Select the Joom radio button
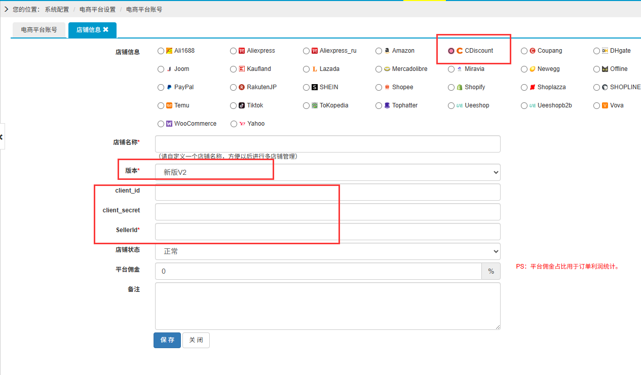The image size is (641, 375). click(x=161, y=69)
